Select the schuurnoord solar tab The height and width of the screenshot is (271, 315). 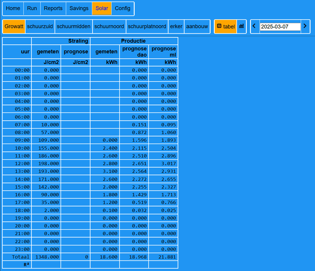[x=109, y=26]
